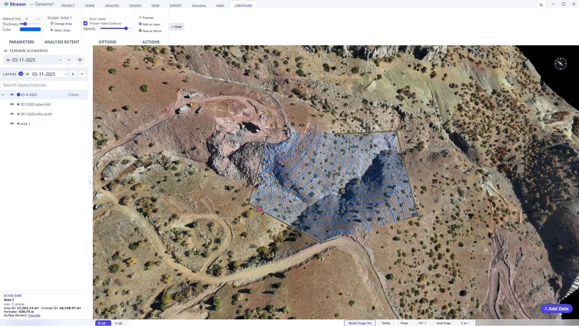Switch to 3D view mode
Screen dimensions: 579x326
[103, 323]
